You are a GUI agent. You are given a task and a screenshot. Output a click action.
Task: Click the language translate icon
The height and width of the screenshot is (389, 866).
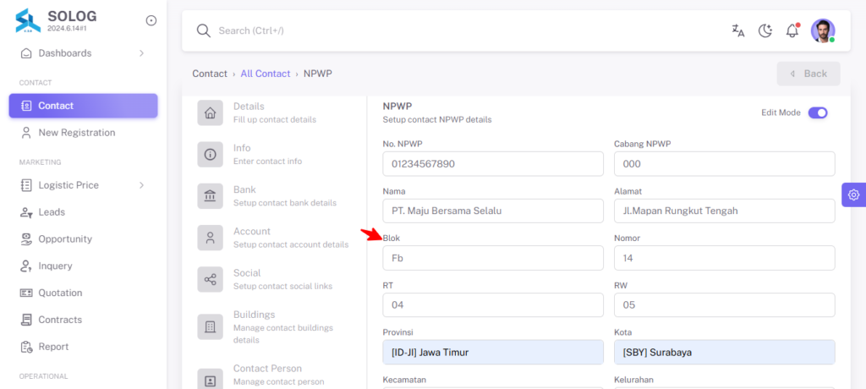tap(737, 31)
